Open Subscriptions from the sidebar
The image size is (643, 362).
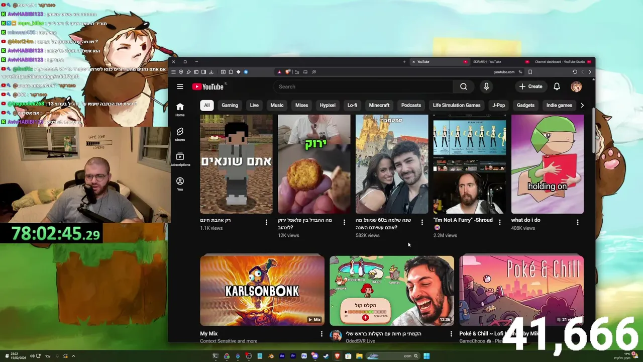[180, 159]
